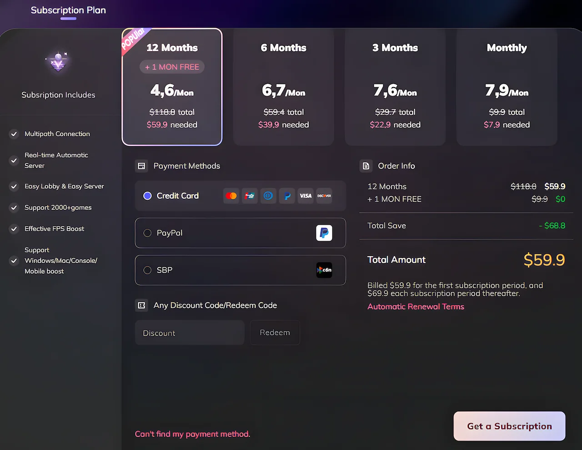The image size is (582, 450).
Task: Select the 3 Months plan card
Action: (395, 87)
